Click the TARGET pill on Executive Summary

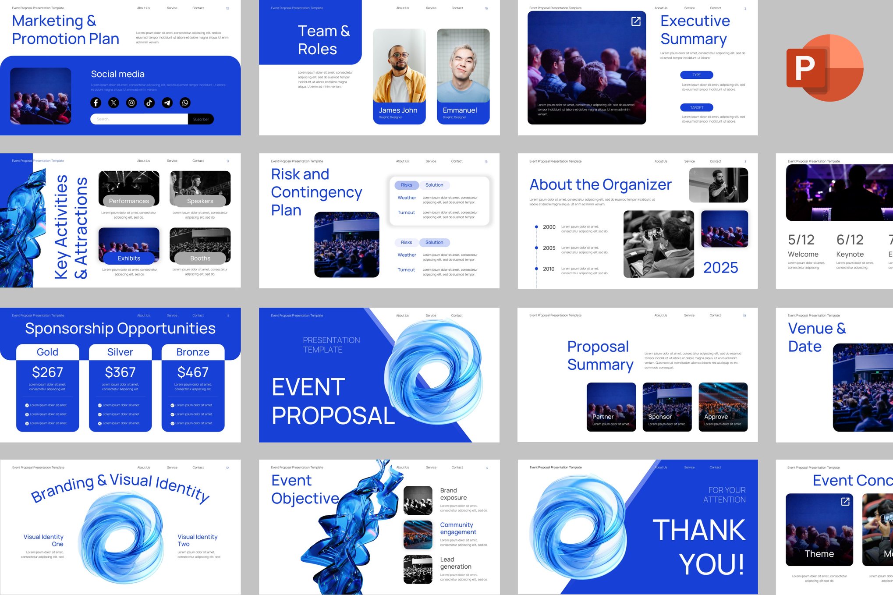tap(697, 107)
